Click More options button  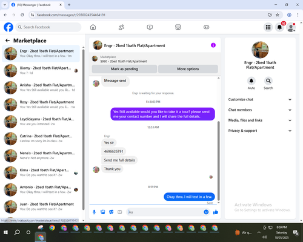(x=188, y=69)
